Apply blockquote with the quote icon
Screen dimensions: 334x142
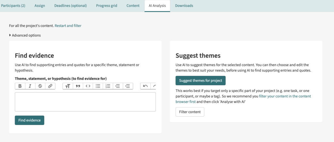click(x=78, y=86)
